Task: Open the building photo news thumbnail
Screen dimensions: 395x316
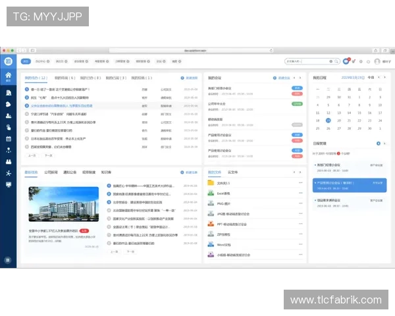Action: [x=63, y=204]
